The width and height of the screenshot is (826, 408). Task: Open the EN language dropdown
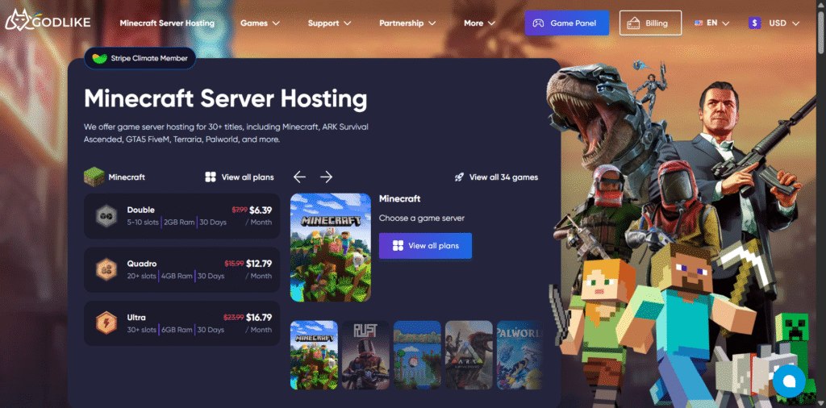point(711,23)
